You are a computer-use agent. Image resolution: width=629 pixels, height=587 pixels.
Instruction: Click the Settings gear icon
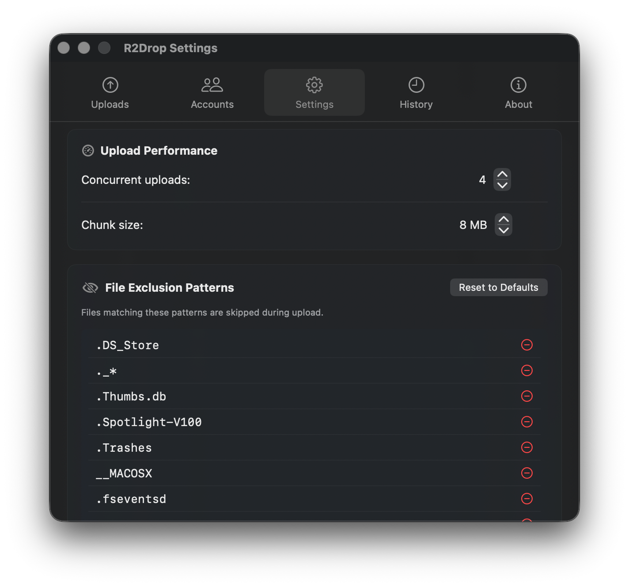click(x=314, y=85)
